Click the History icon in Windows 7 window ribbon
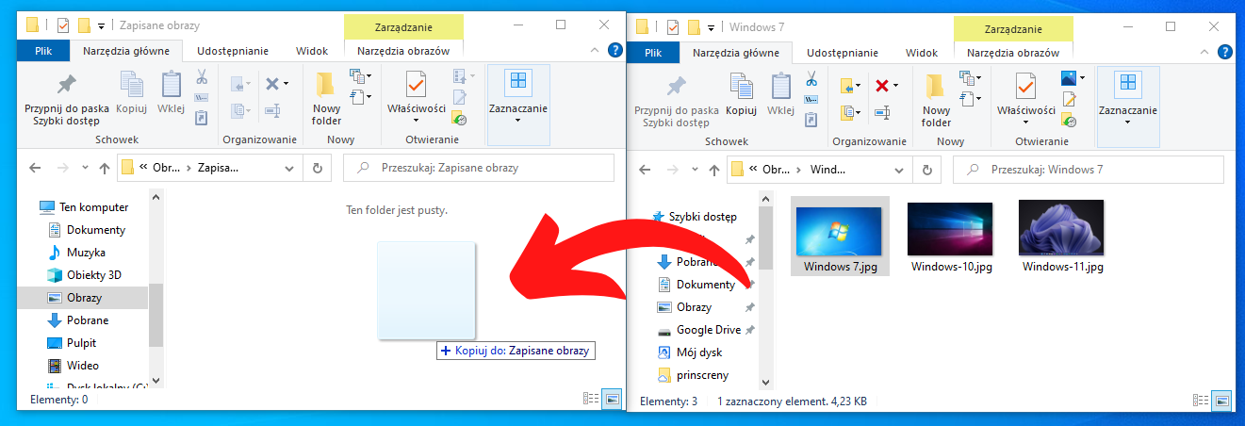The width and height of the screenshot is (1245, 426). (1069, 119)
